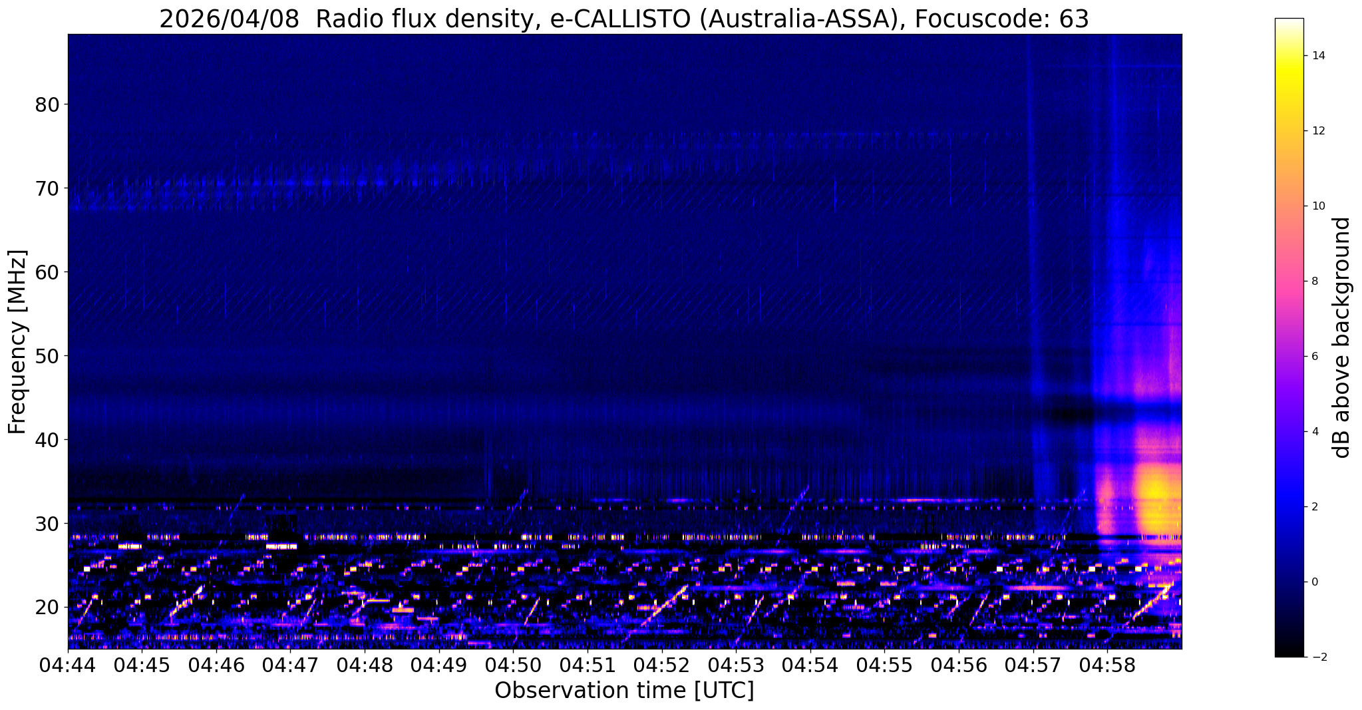This screenshot has height=710, width=1362.
Task: Click the 04:44 time tick label
Action: 68,665
